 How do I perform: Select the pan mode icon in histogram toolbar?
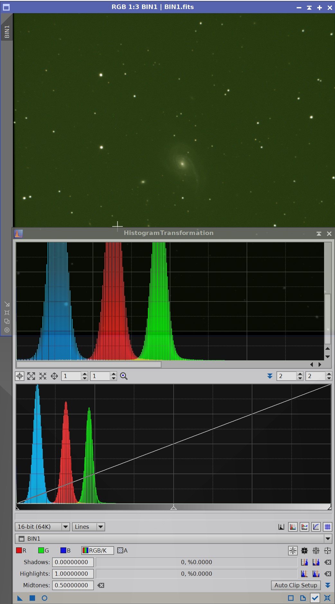click(54, 376)
